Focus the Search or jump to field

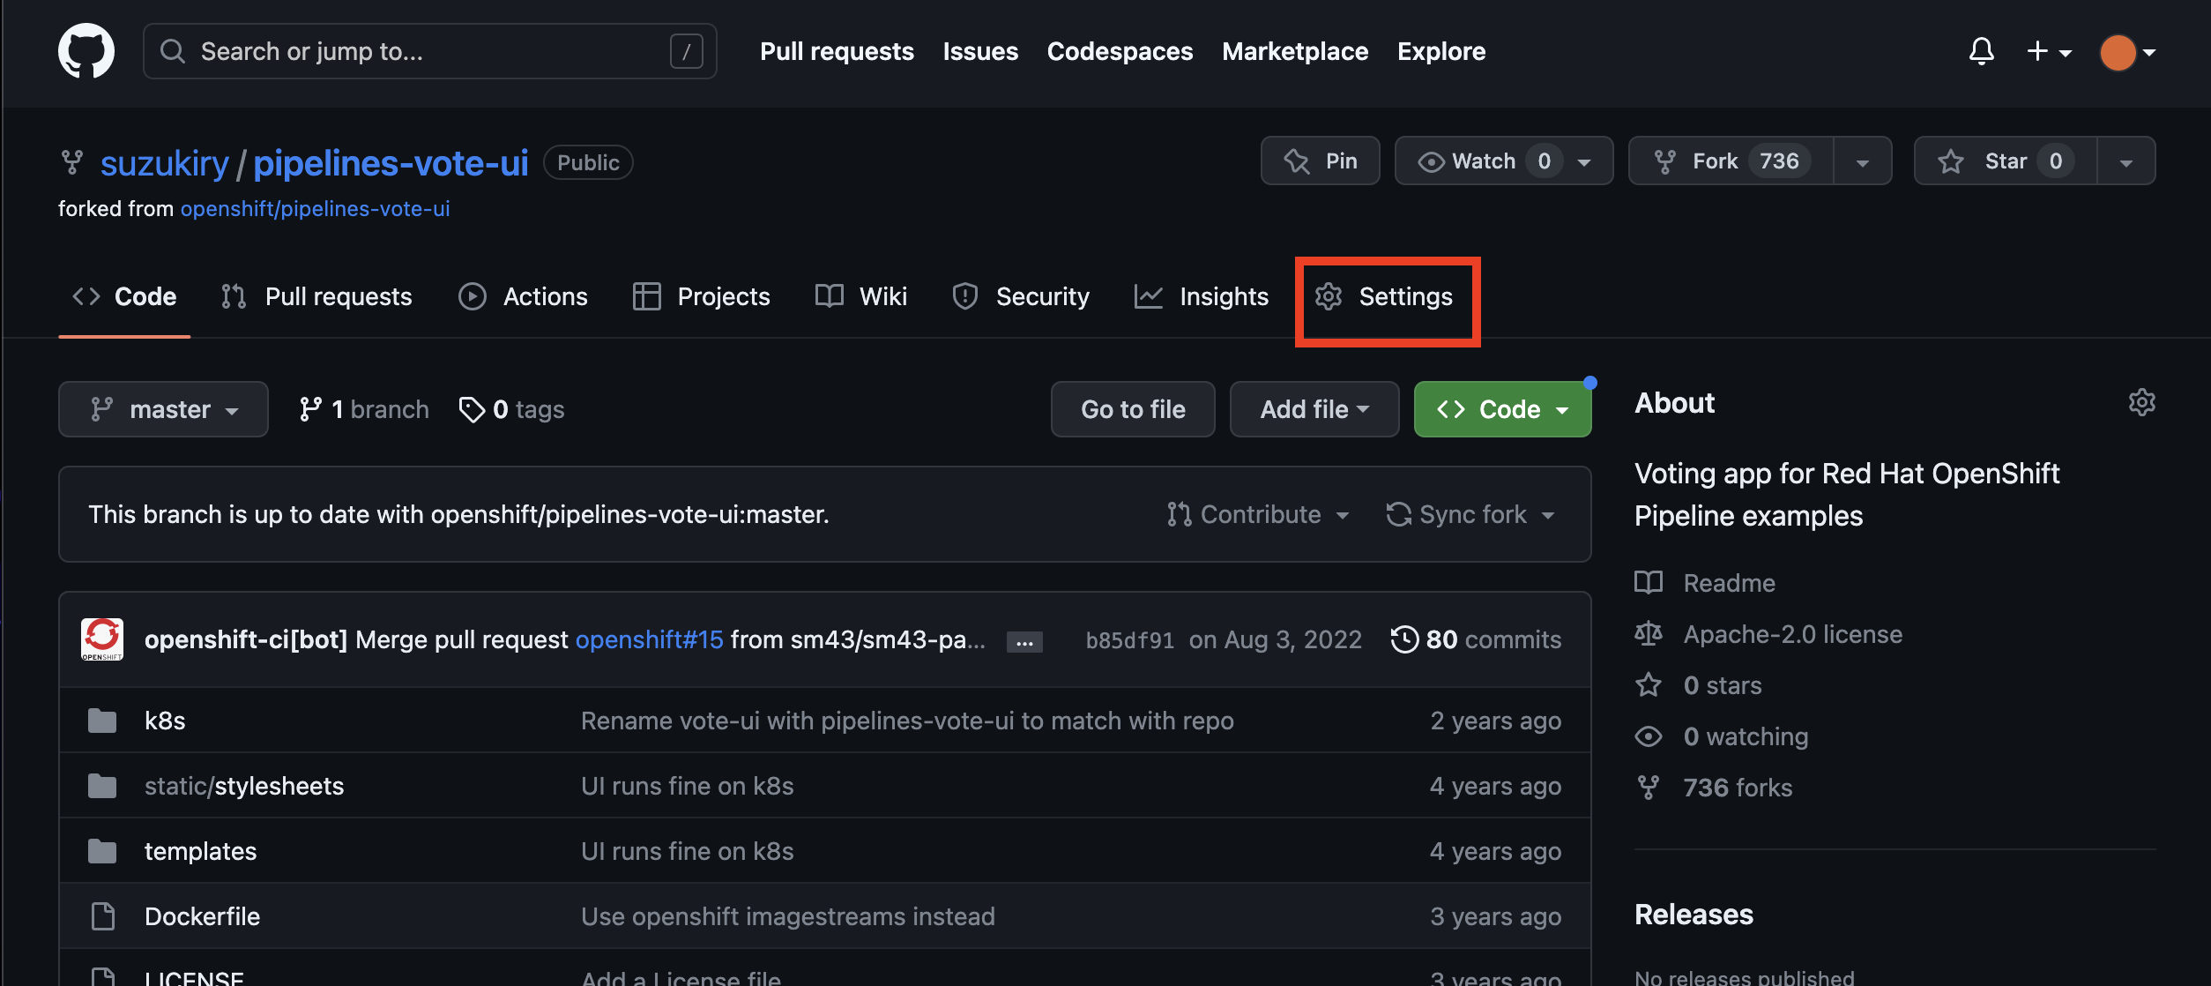click(430, 51)
